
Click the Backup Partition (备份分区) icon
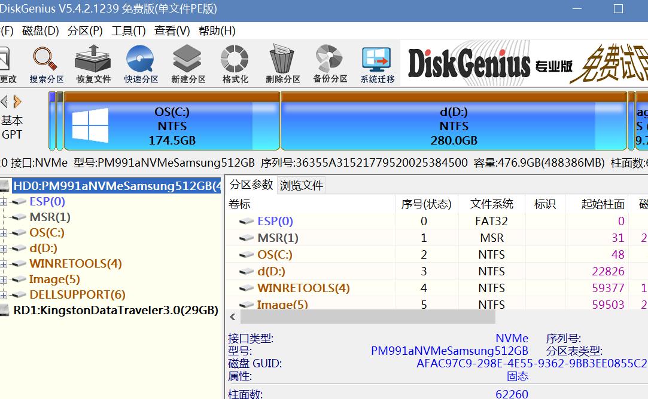click(330, 64)
